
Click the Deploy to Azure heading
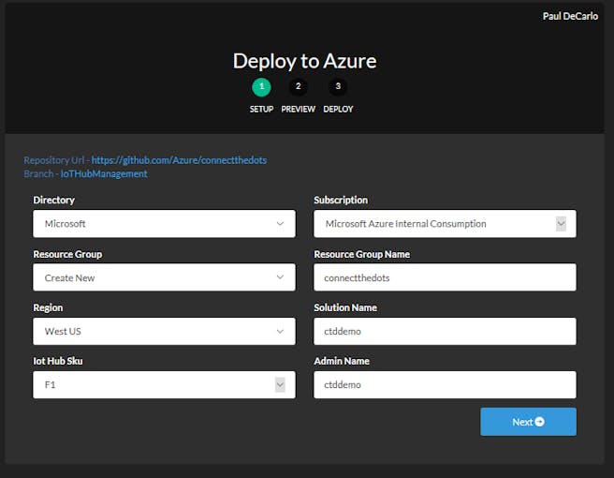(x=304, y=61)
